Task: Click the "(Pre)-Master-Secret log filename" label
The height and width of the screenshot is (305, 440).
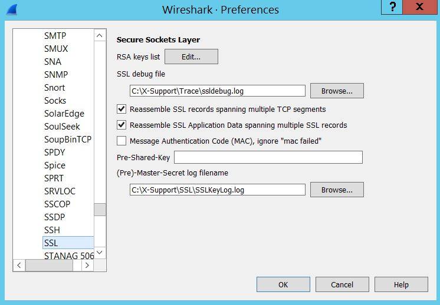Action: click(x=172, y=173)
